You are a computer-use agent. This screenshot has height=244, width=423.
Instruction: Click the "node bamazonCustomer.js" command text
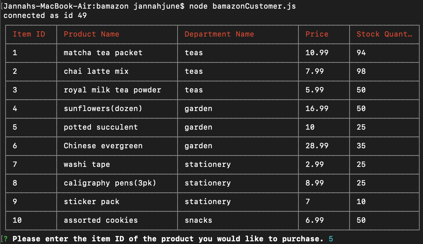click(x=242, y=6)
